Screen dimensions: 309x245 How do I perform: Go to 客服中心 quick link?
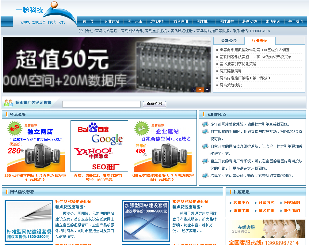tap(241, 203)
